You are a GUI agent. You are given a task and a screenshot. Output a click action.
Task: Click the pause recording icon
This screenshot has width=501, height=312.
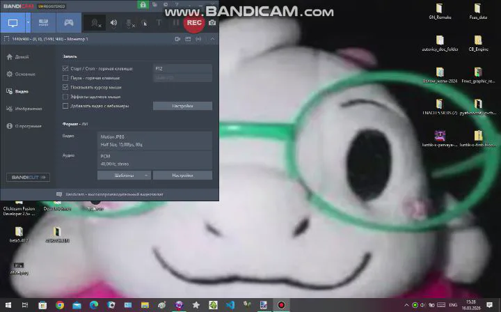pos(176,23)
